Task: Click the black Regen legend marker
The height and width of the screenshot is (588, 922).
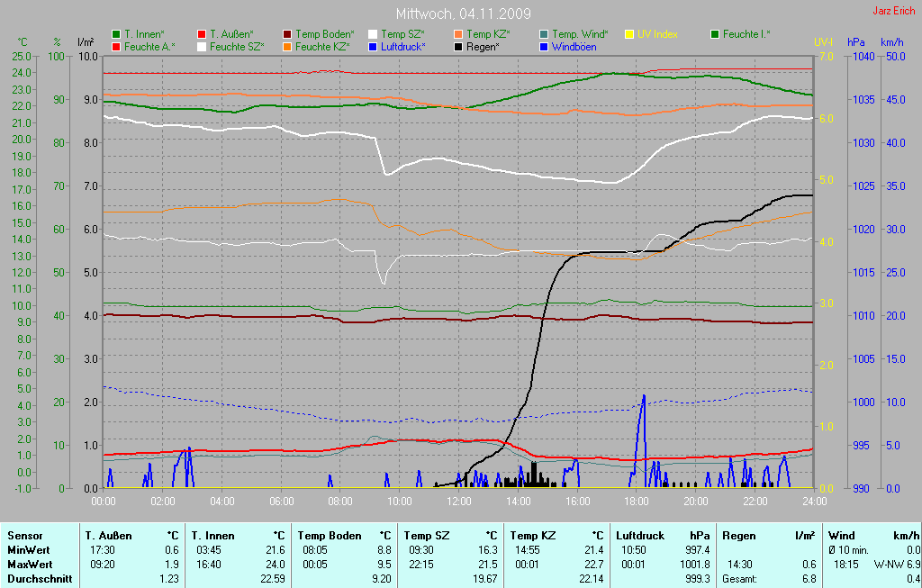Action: pos(458,46)
